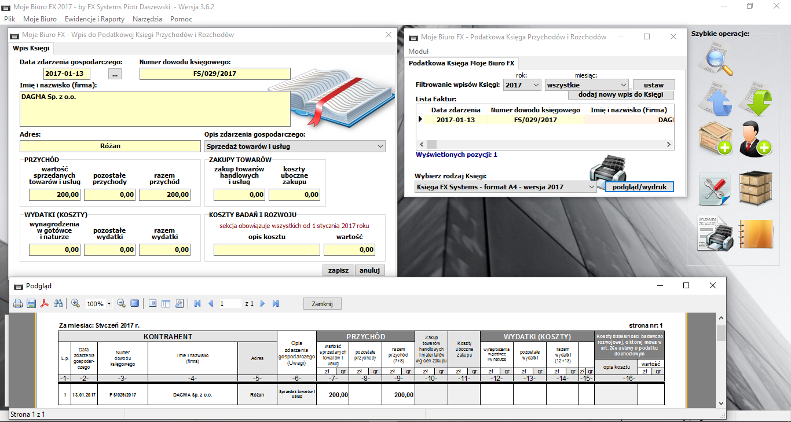Open the Pomoc menu

click(181, 19)
